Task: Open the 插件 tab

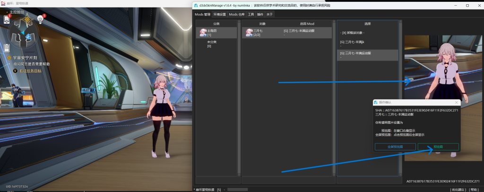Action: (260, 15)
